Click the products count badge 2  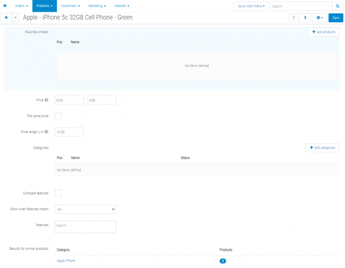click(223, 261)
